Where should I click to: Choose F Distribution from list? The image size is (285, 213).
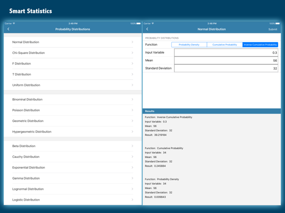click(73, 63)
